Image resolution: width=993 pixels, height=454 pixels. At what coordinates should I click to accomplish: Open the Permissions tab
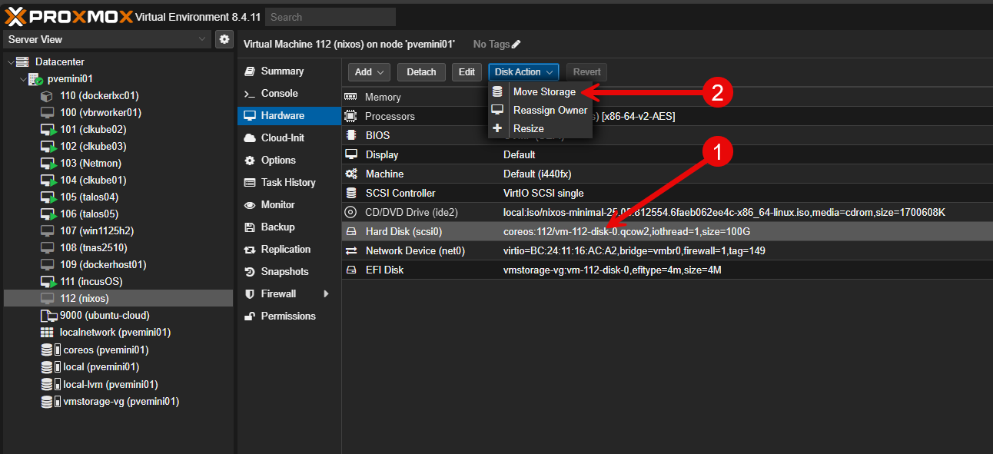289,316
